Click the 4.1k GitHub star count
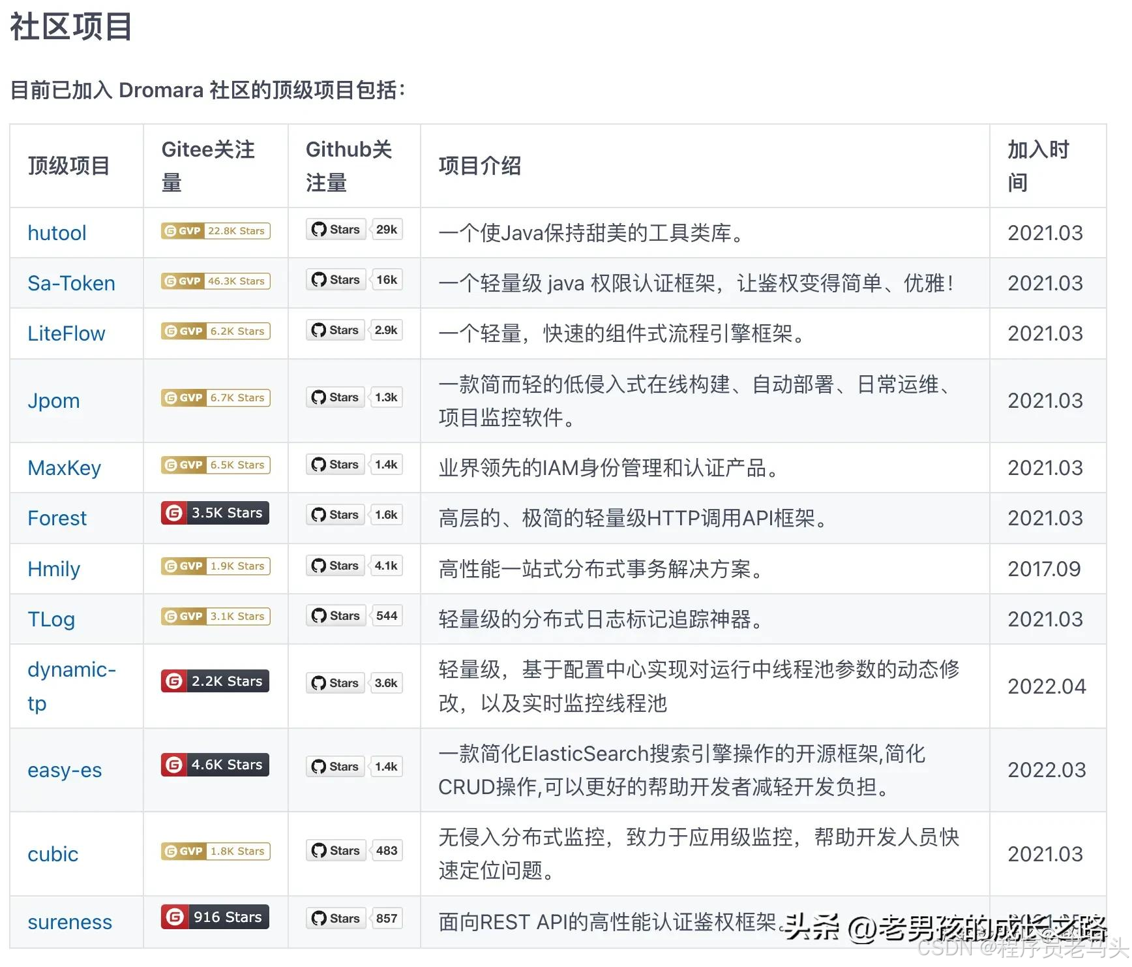1132x967 pixels. pyautogui.click(x=386, y=566)
